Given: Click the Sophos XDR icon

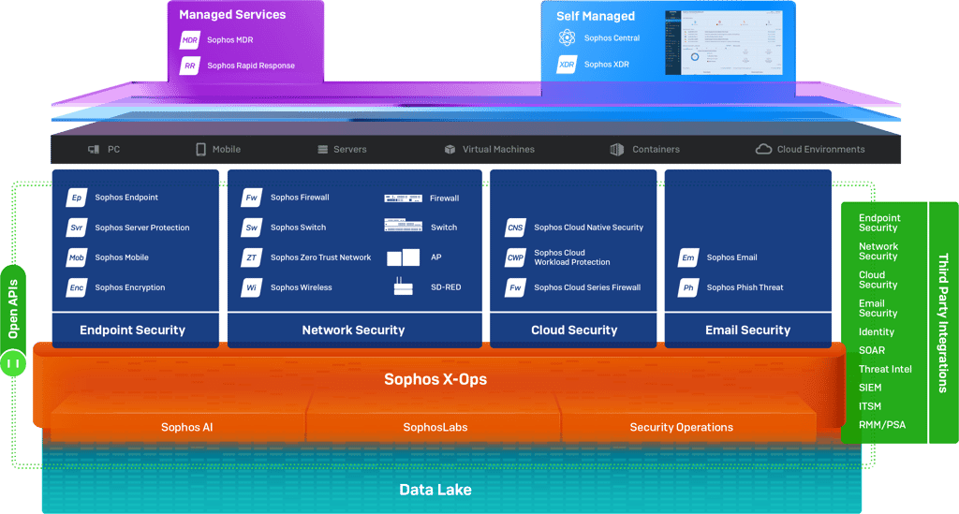Looking at the screenshot, I should coord(567,65).
